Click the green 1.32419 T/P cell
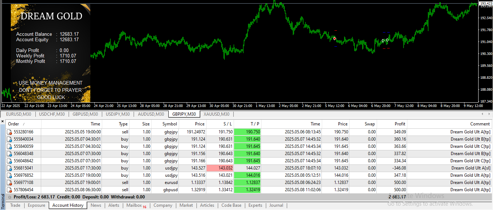Viewport: 493px width, 210px height. click(x=247, y=190)
